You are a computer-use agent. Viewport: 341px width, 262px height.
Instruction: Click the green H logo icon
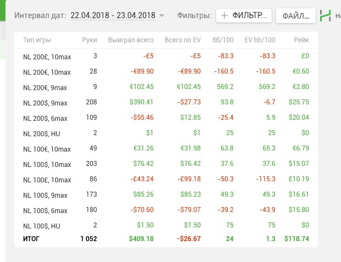326,15
